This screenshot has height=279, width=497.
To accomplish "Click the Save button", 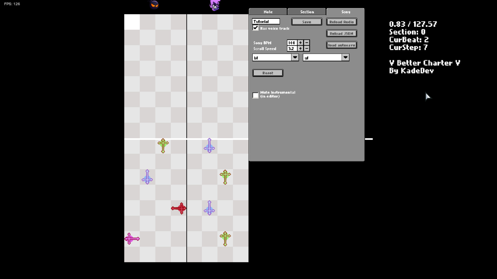I will pyautogui.click(x=306, y=22).
